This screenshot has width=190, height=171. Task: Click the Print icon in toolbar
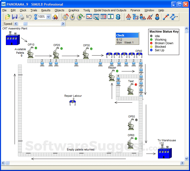[x=22, y=17]
